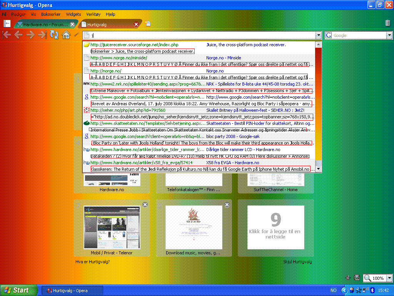Click in the address bar field
Image resolution: width=394 pixels, height=296 pixels.
[x=202, y=35]
